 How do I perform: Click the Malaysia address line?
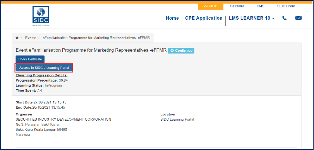coord(22,135)
